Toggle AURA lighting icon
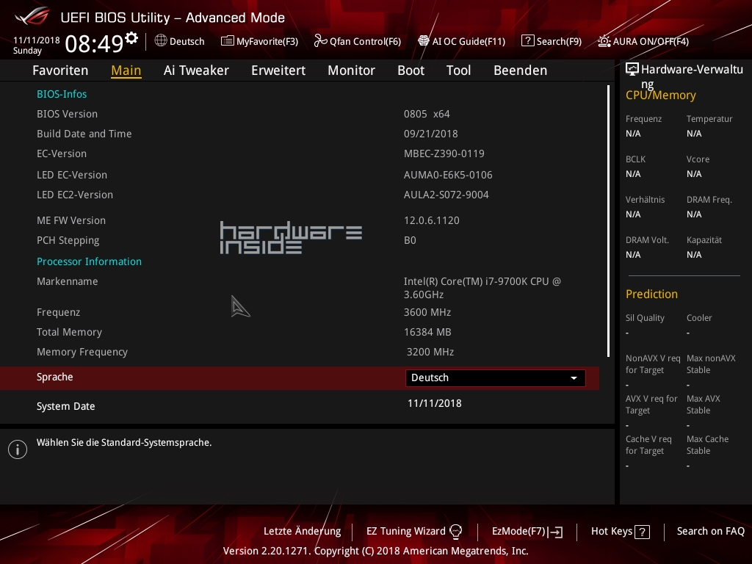This screenshot has height=564, width=752. [604, 41]
